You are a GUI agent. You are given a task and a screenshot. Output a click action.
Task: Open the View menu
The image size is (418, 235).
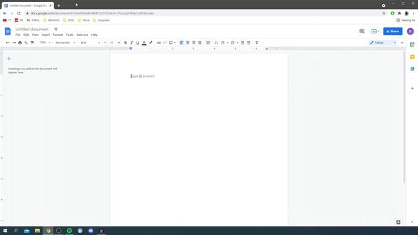(35, 35)
